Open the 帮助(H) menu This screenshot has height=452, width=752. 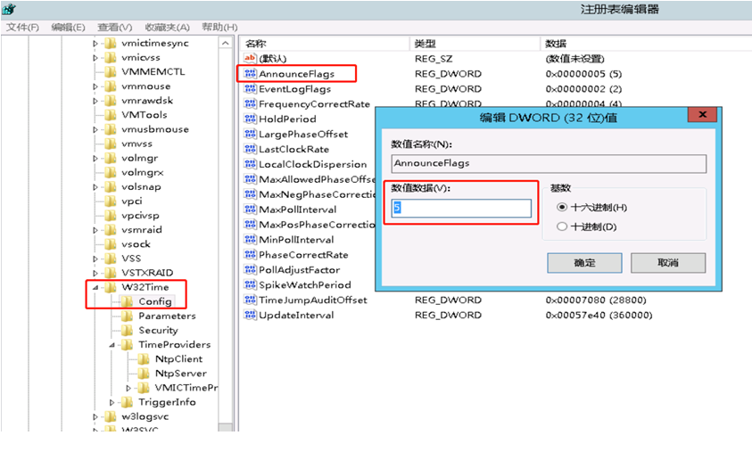(219, 28)
